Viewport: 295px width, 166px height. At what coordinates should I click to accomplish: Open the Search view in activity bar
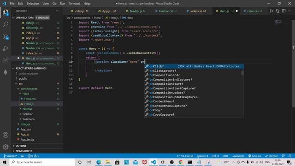click(6, 24)
